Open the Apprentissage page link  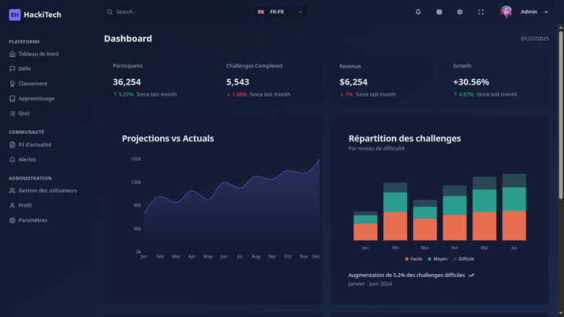click(x=35, y=98)
